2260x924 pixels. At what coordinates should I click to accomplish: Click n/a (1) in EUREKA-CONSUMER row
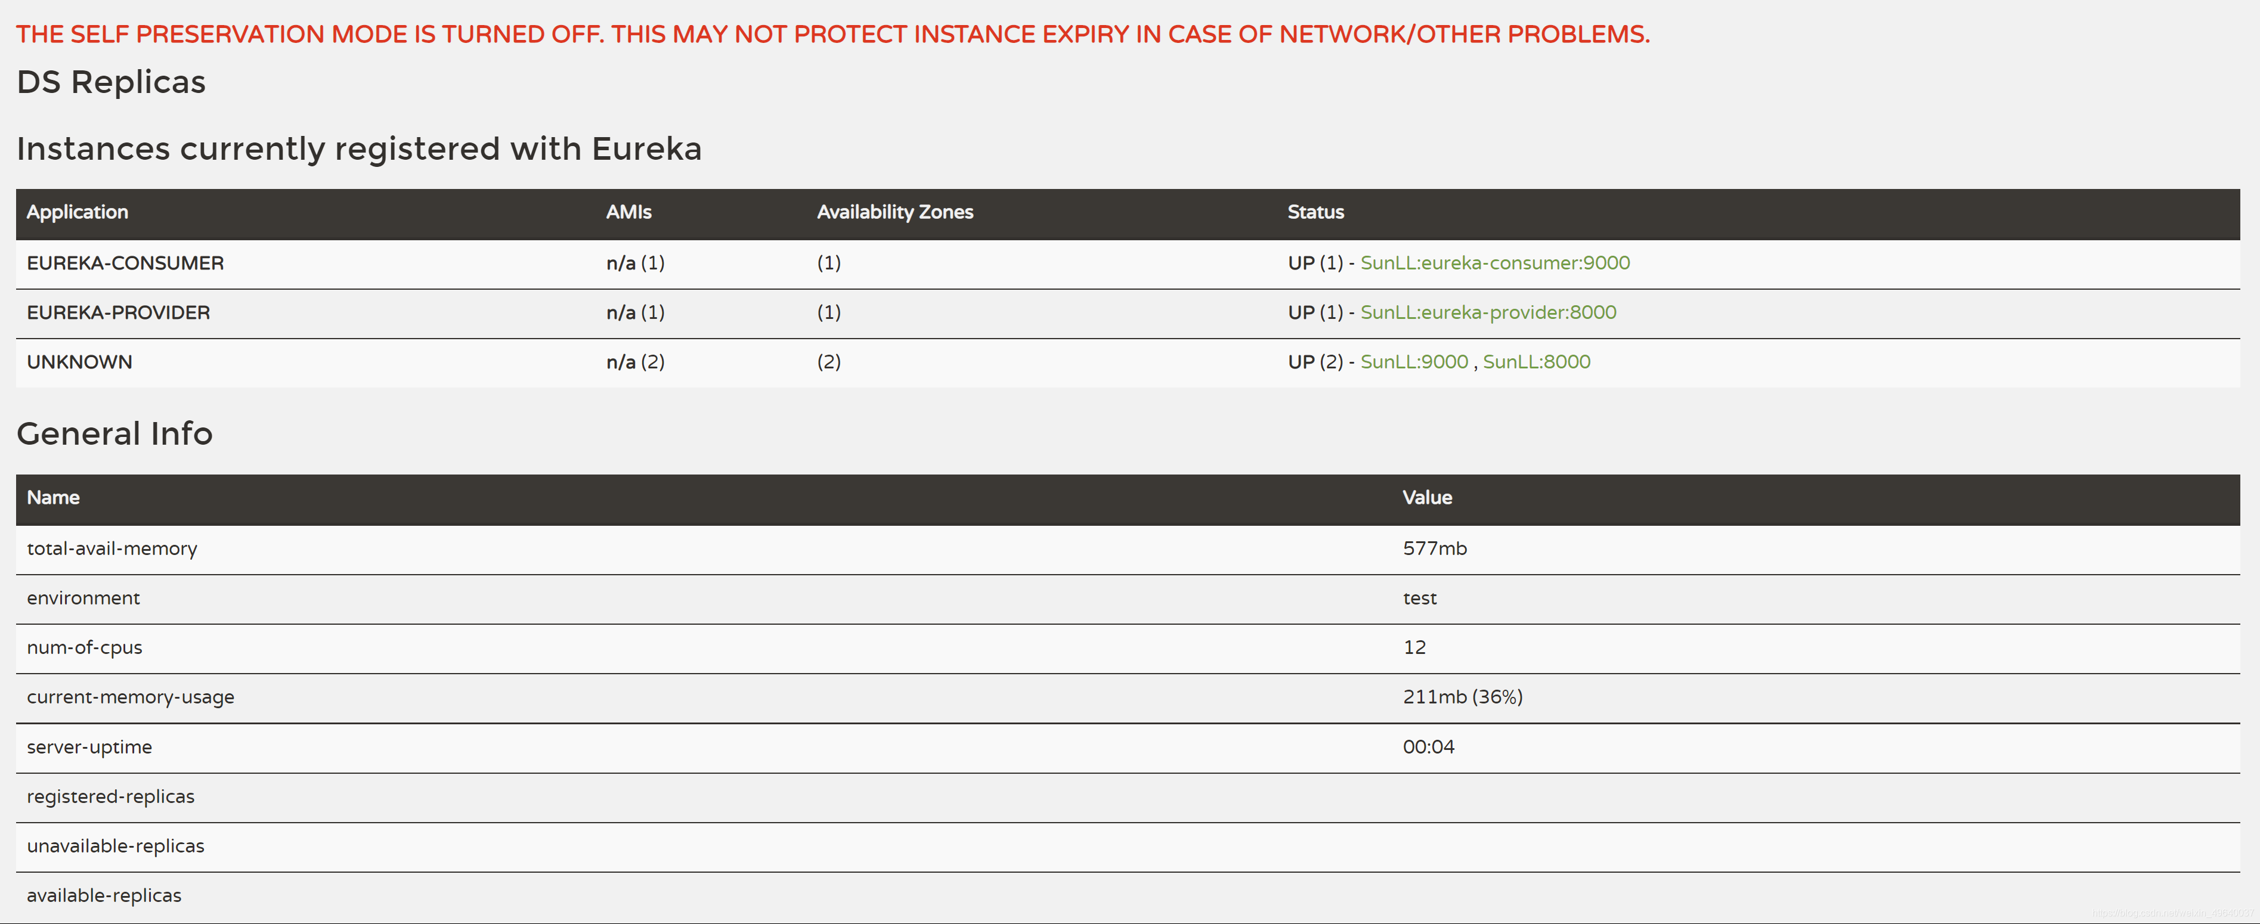coord(635,263)
